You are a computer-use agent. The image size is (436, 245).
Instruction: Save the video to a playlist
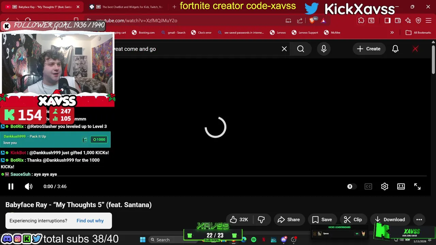322,219
